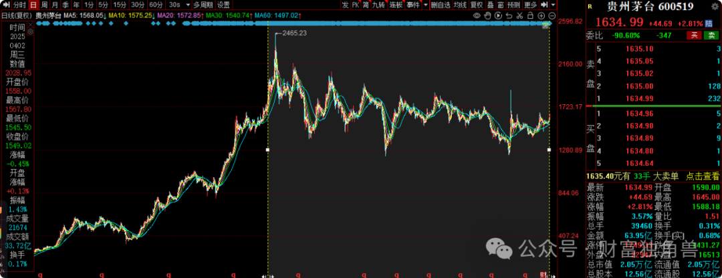The height and width of the screenshot is (278, 722).
Task: Select the hand pan tool icon
Action: [x=487, y=15]
